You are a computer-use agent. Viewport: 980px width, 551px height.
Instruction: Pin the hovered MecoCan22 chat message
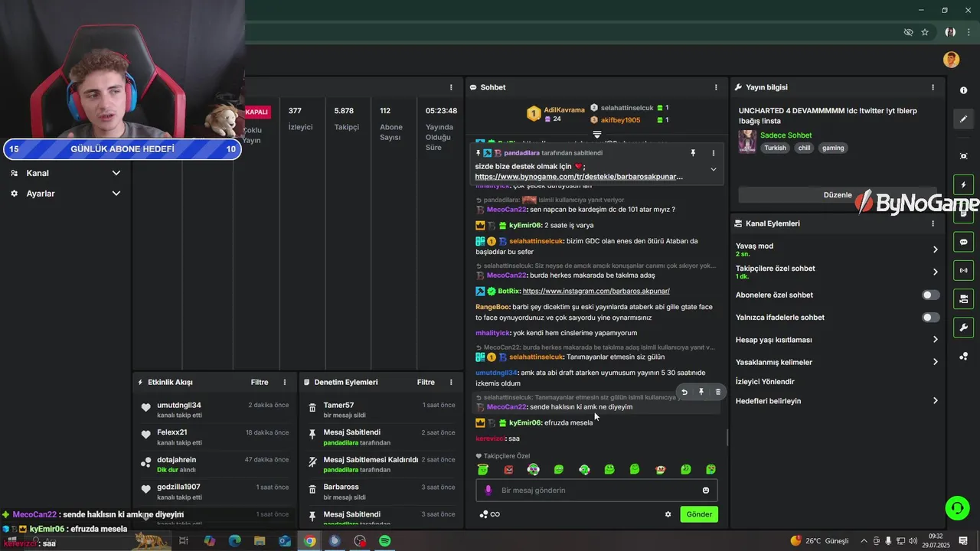click(x=701, y=392)
